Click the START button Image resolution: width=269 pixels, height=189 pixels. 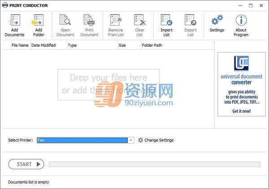[26, 164]
